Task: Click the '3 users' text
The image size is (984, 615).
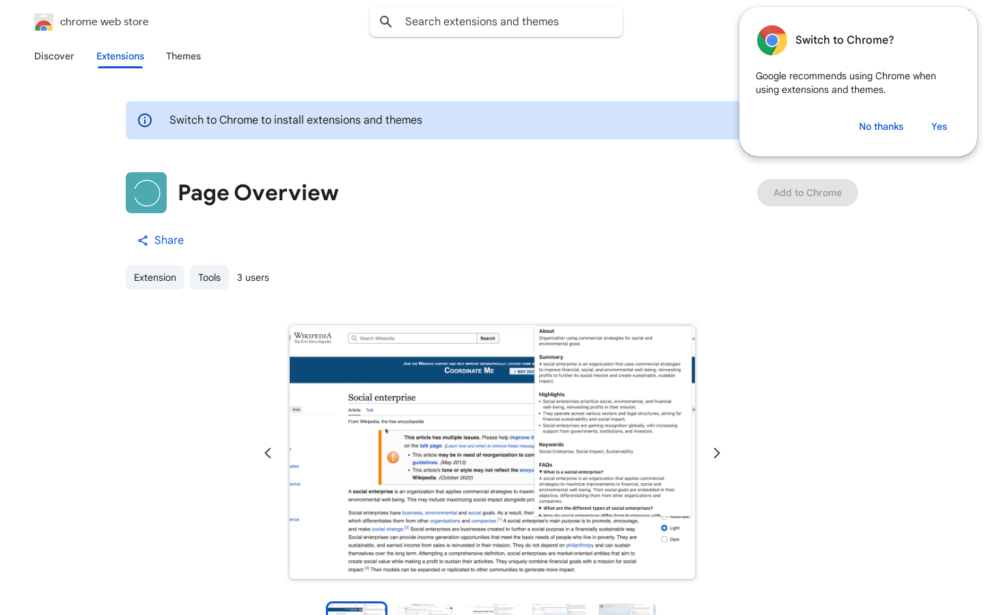Action: pyautogui.click(x=253, y=277)
